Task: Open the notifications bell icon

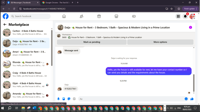Action: (x=185, y=16)
